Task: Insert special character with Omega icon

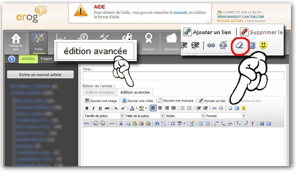Action: pos(173,124)
